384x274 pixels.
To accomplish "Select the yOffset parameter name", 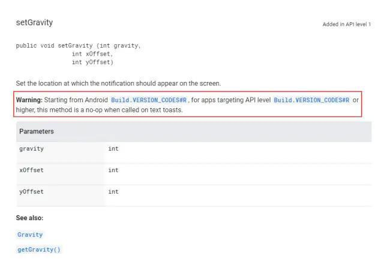I will coord(31,191).
